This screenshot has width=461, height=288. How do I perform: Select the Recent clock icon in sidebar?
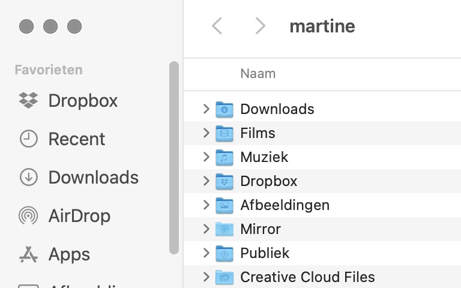click(x=28, y=139)
